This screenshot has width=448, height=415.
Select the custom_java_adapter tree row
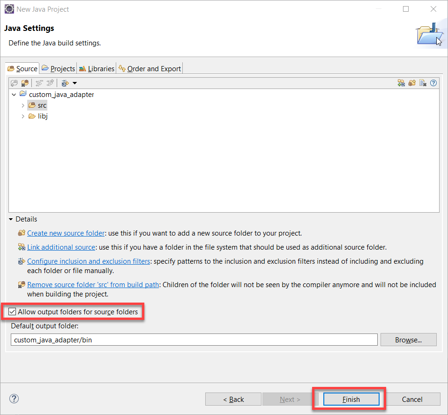pyautogui.click(x=61, y=95)
